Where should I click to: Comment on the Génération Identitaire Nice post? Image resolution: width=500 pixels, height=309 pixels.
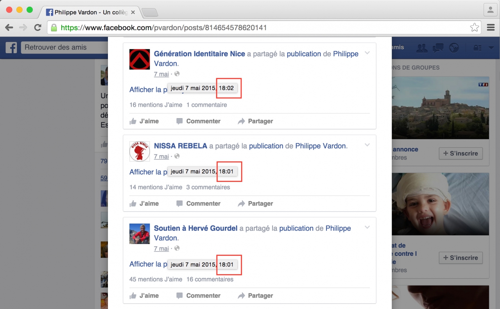tap(199, 121)
